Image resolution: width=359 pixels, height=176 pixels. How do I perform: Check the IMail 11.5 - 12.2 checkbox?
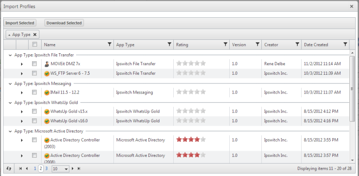(x=34, y=92)
